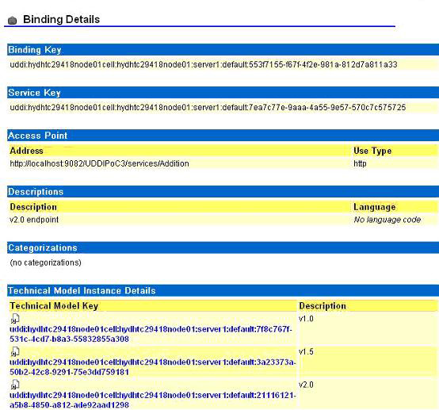Screen dimensions: 439x410
Task: Open technical model key ending ade92aad1298
Action: 153,400
